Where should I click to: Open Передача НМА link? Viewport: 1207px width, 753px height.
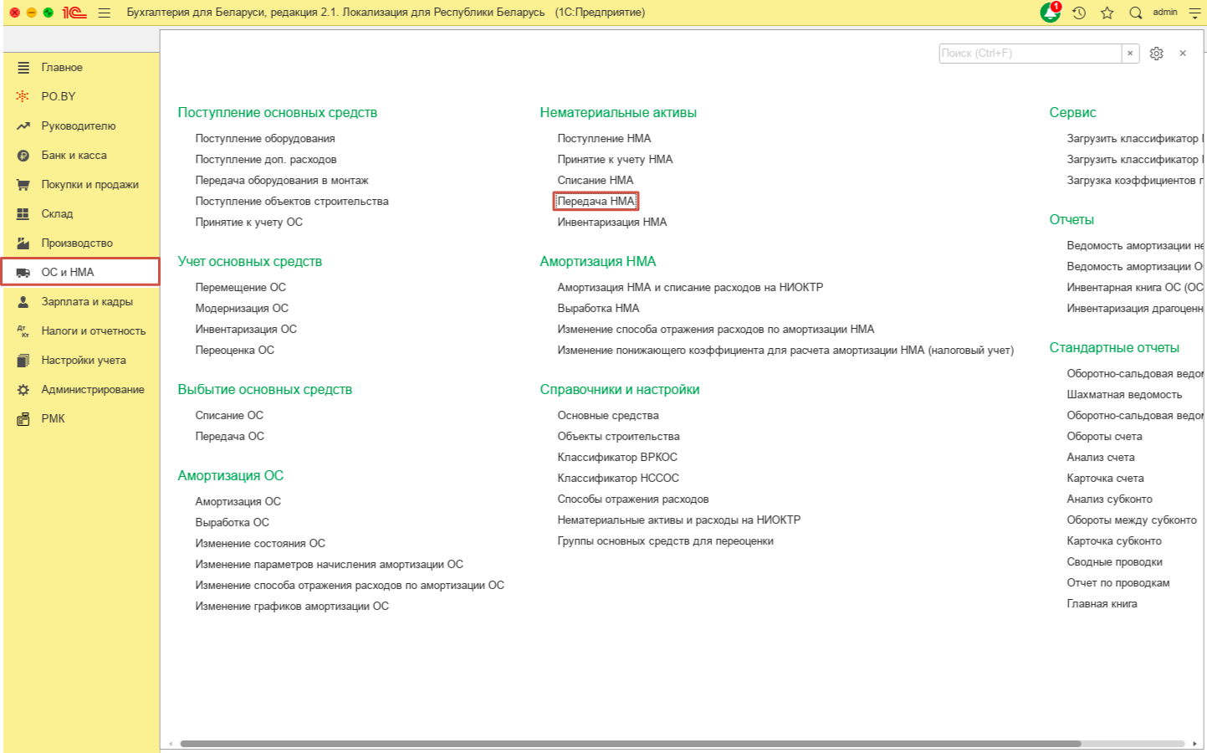(x=596, y=202)
